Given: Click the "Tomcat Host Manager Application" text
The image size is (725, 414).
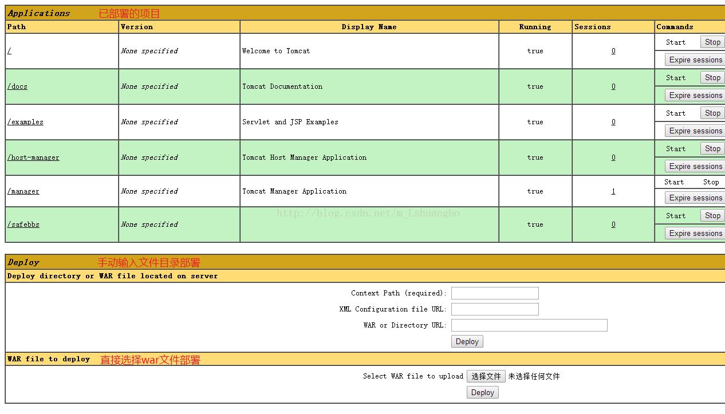Looking at the screenshot, I should (305, 157).
